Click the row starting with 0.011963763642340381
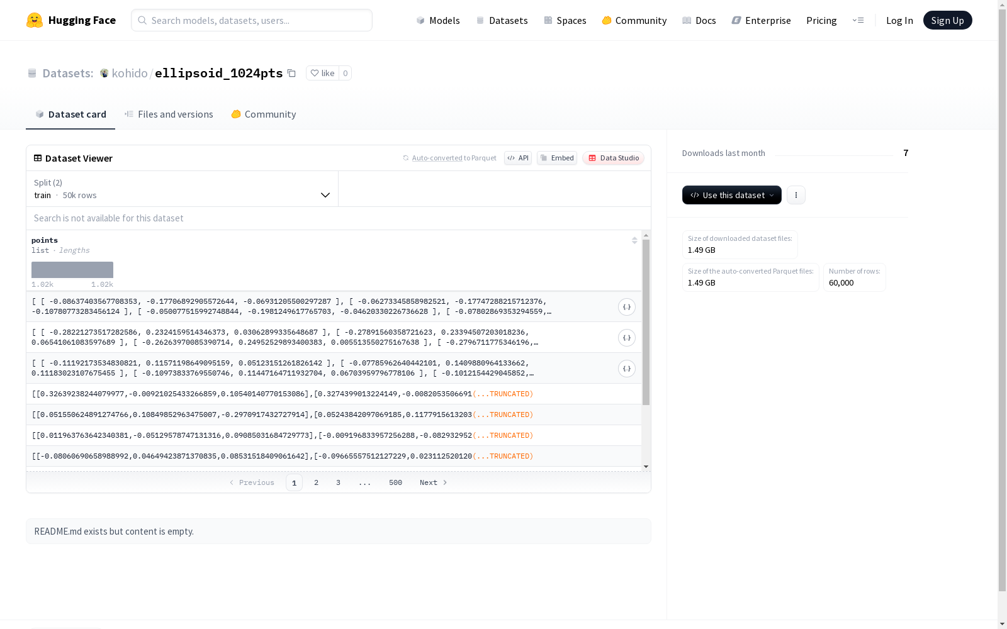The image size is (1007, 629). tap(334, 435)
